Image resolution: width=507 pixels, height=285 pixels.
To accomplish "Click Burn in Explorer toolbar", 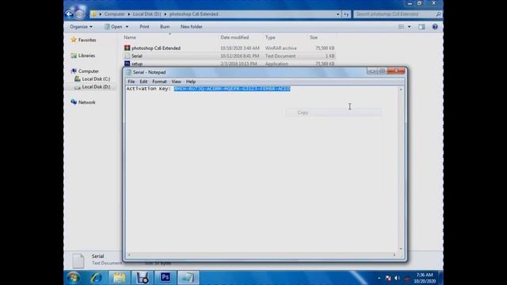I will tap(165, 27).
